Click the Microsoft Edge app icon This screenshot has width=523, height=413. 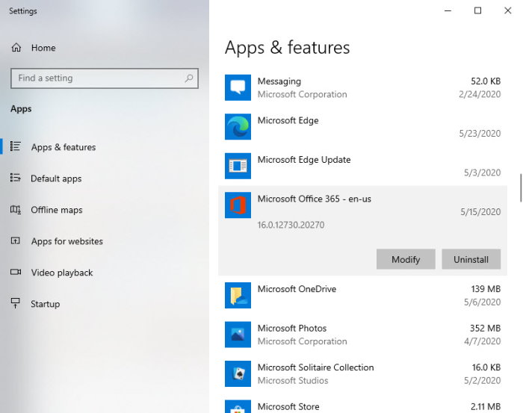pyautogui.click(x=238, y=127)
